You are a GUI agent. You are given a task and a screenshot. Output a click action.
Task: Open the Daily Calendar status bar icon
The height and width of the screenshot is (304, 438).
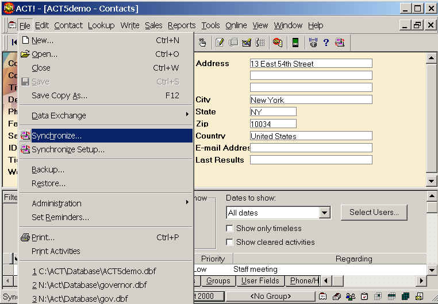point(378,296)
